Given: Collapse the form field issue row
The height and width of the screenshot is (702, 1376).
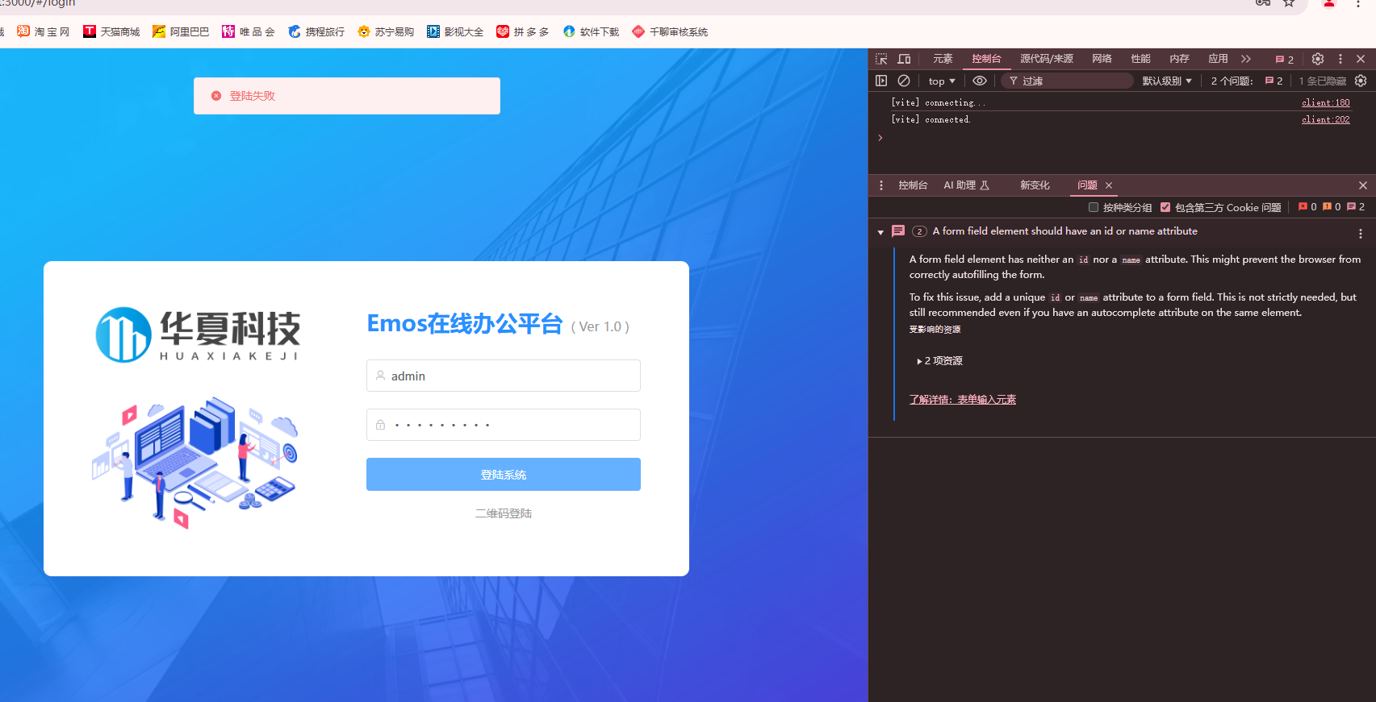Looking at the screenshot, I should click(880, 232).
